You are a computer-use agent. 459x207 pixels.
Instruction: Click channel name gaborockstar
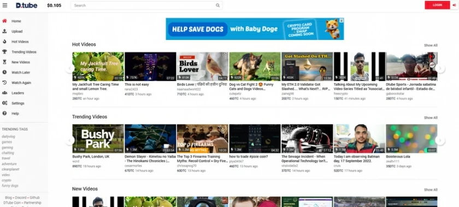(395, 93)
